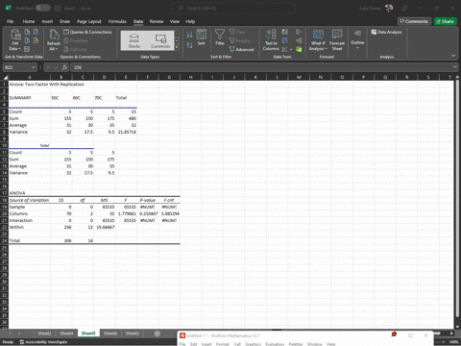Collapse the ribbon with the chevron
Viewport: 461px width, 346px height.
pyautogui.click(x=453, y=56)
